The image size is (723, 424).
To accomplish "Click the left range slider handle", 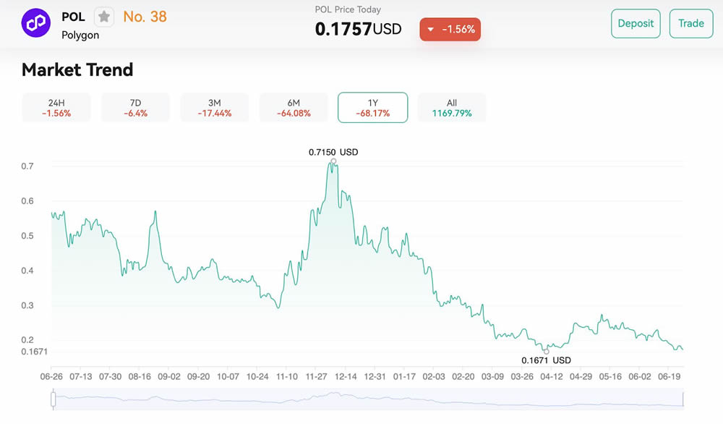I will [x=53, y=399].
